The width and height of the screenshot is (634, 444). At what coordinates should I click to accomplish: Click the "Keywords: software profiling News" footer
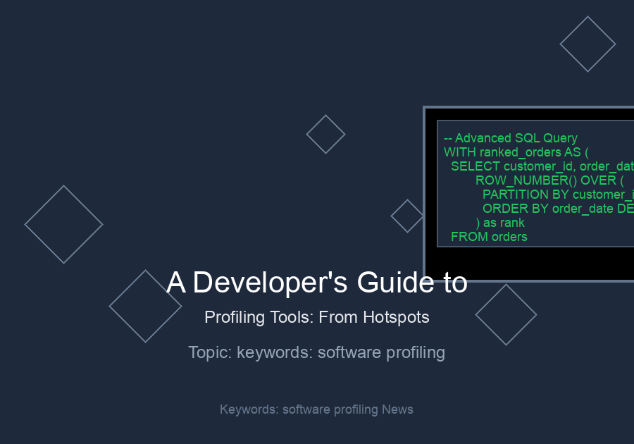(x=317, y=409)
